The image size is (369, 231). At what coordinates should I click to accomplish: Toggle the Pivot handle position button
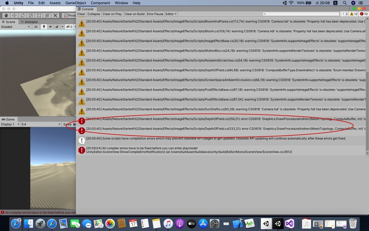(69, 15)
